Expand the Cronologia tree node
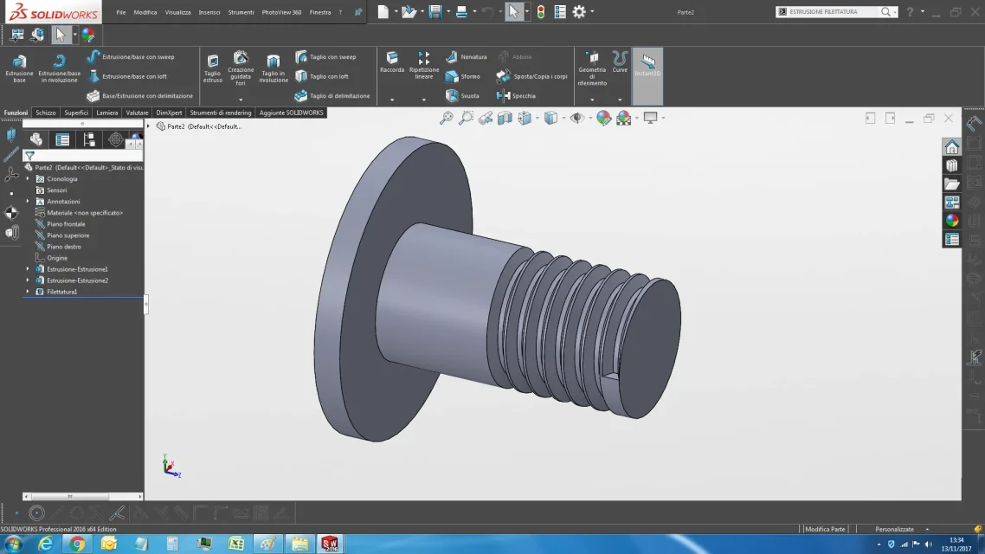Screen dimensions: 985x554 click(x=28, y=179)
